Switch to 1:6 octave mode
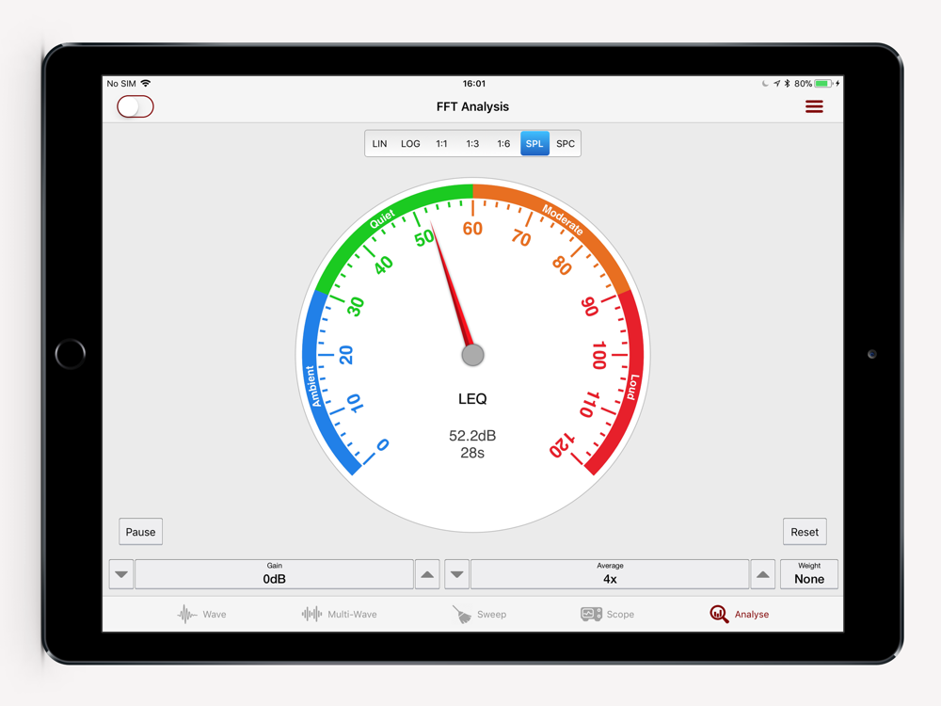941x706 pixels. pos(503,143)
